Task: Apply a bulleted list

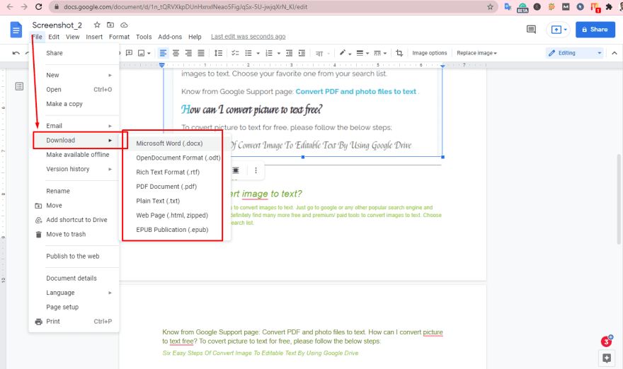Action: tap(248, 53)
